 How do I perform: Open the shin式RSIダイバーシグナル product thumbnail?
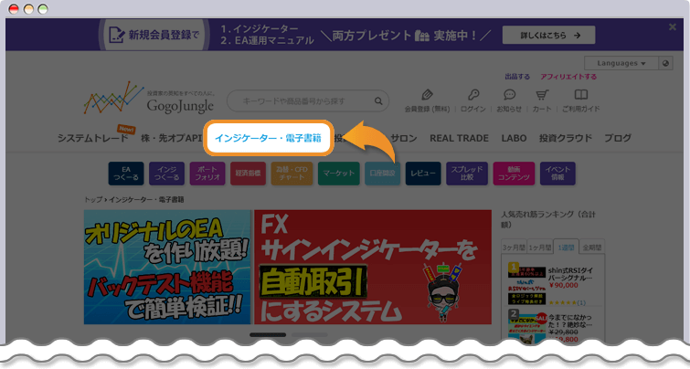[x=526, y=284]
